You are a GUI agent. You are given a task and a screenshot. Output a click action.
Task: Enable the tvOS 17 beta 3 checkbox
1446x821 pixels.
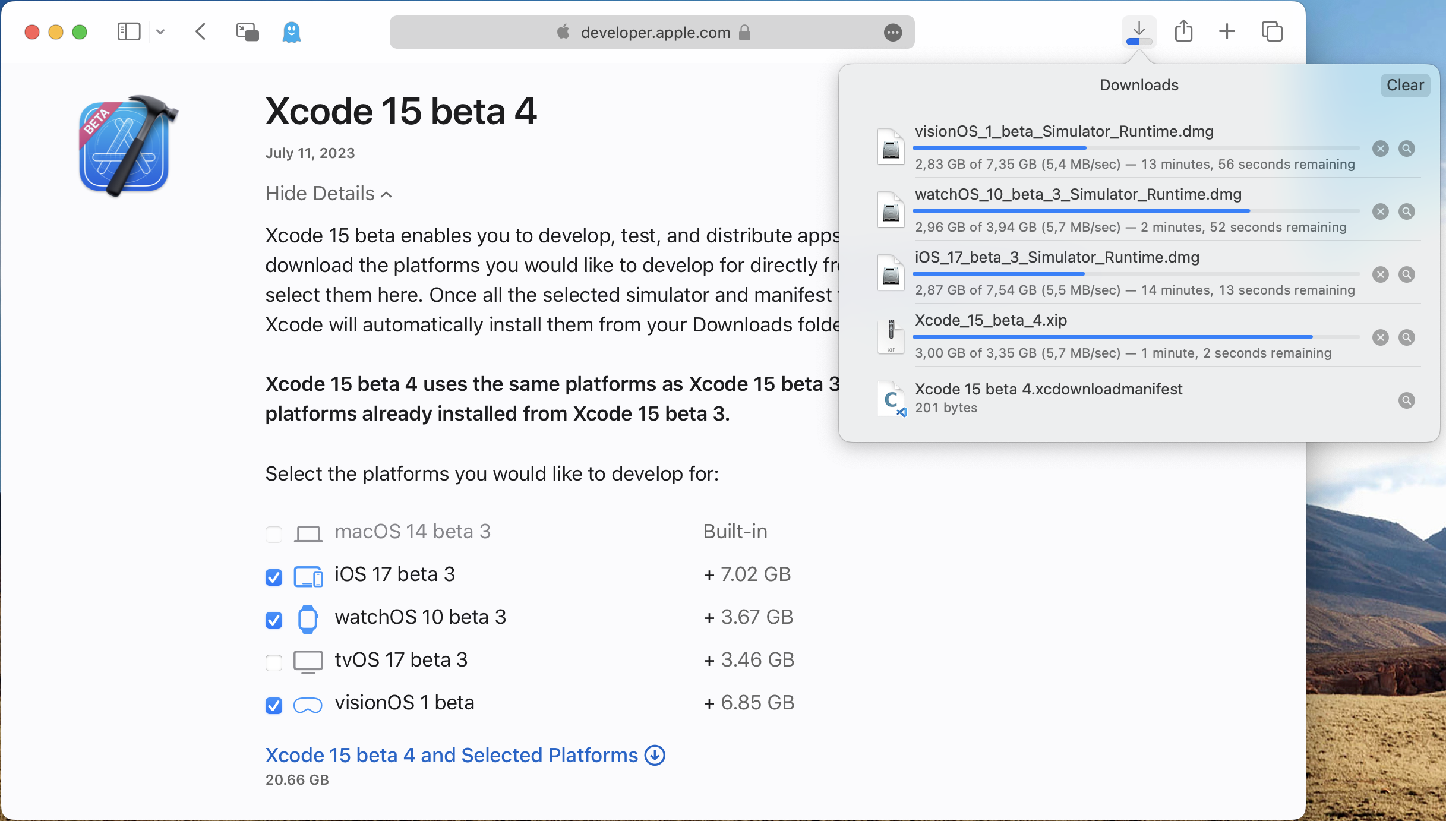[x=274, y=662]
